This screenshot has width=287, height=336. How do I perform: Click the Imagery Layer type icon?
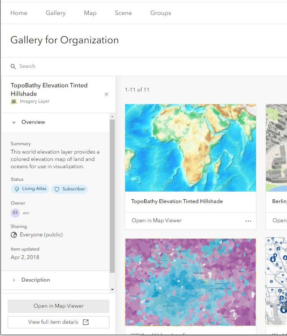[x=14, y=102]
